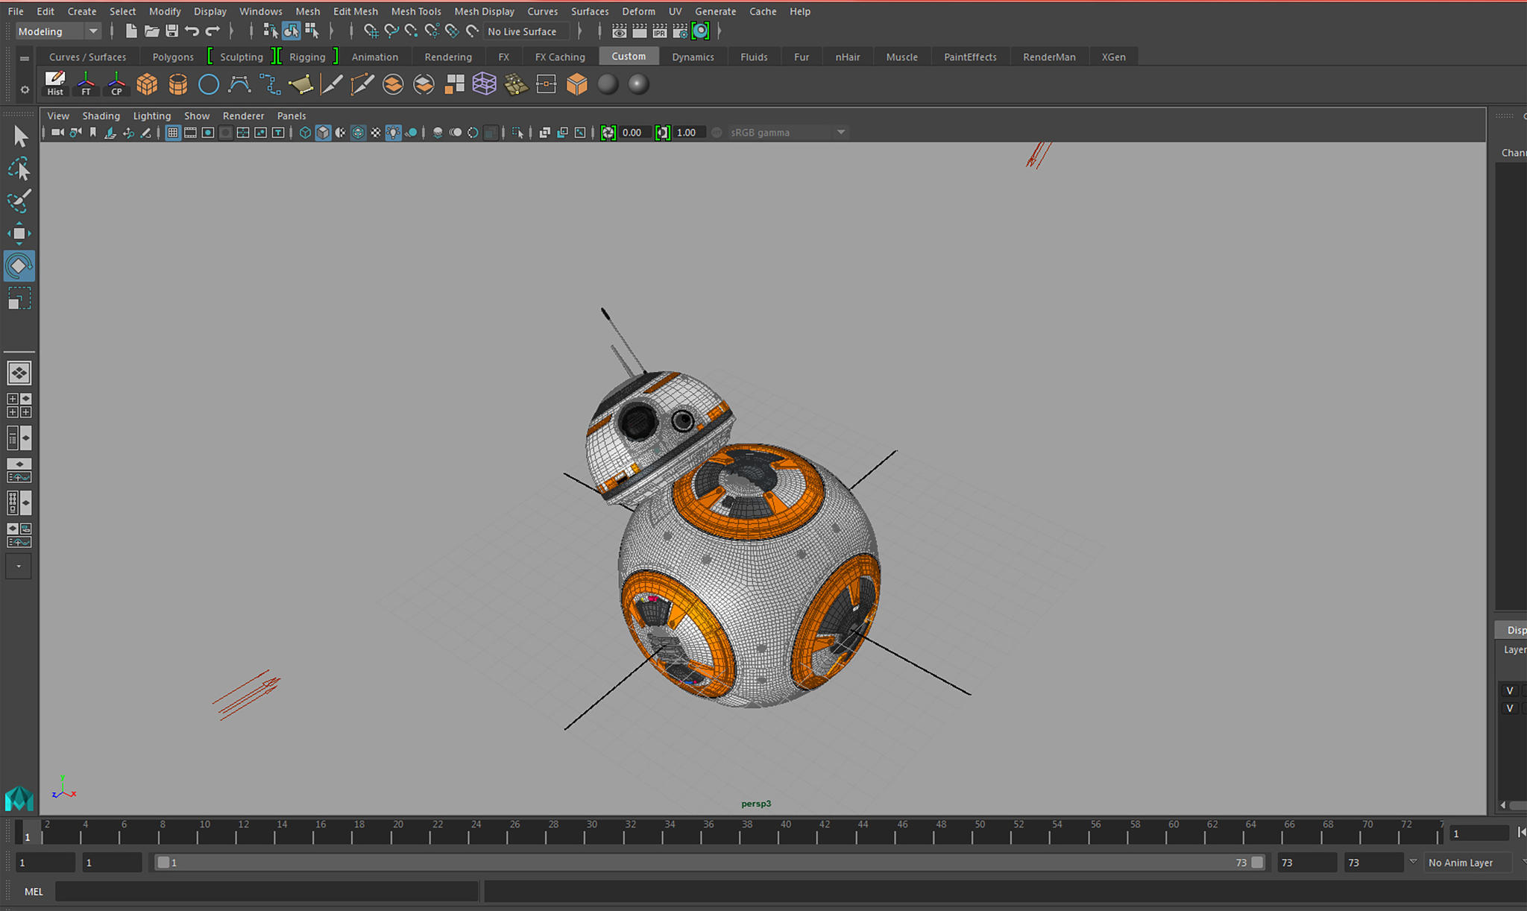Toggle isolate select in panel toolbar
1527x911 pixels.
point(517,133)
